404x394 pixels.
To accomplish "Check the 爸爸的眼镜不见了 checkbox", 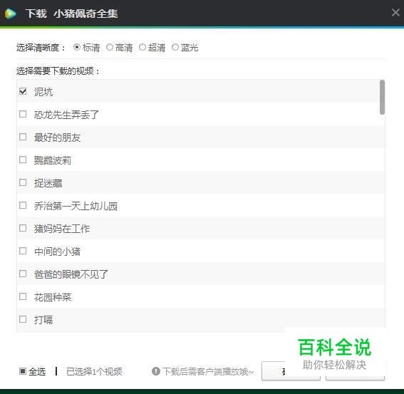I will coord(23,274).
